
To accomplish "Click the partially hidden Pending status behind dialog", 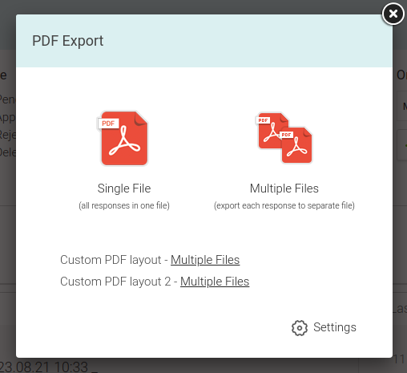I will pos(8,99).
